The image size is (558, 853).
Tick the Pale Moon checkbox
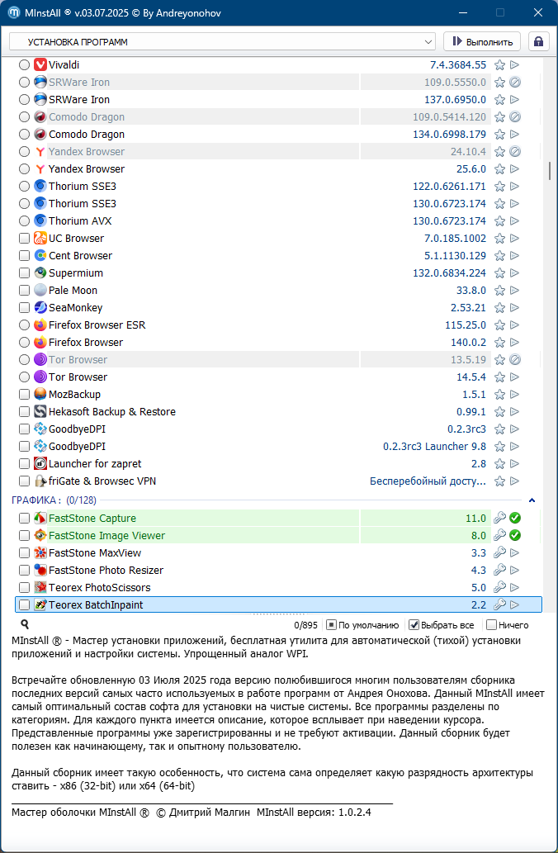[24, 291]
